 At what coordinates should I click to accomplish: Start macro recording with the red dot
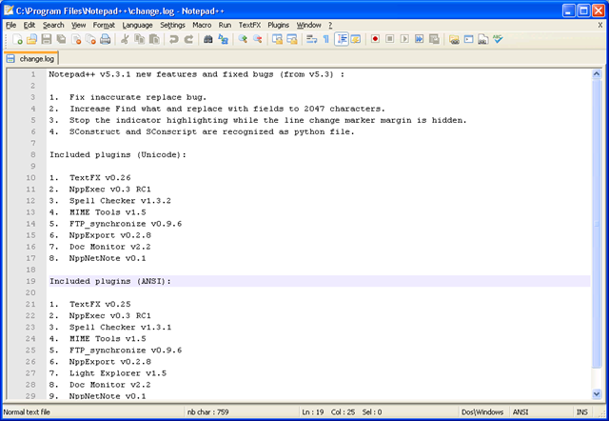pos(376,40)
